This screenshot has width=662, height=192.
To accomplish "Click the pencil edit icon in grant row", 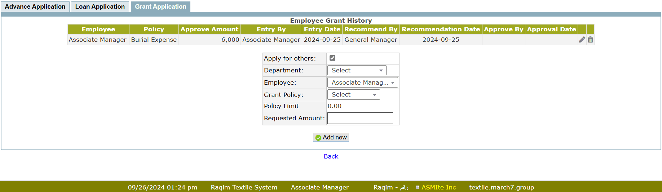I will [x=582, y=40].
